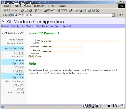This screenshot has height=109, width=126.
Task: Select VPI/VCI in the sidebar
Action: [19, 67]
